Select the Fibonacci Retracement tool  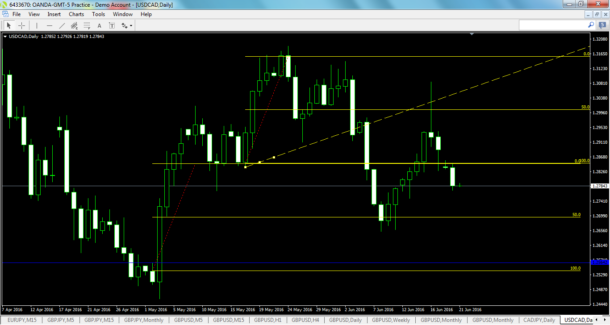[86, 25]
